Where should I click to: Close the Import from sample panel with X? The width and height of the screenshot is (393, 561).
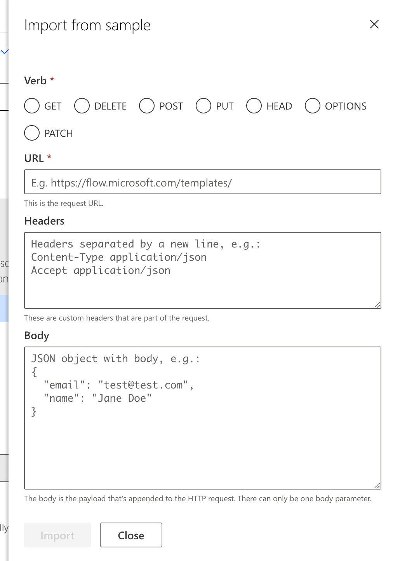tap(374, 24)
